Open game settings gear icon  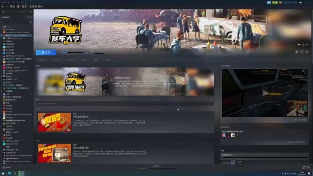tap(297, 52)
